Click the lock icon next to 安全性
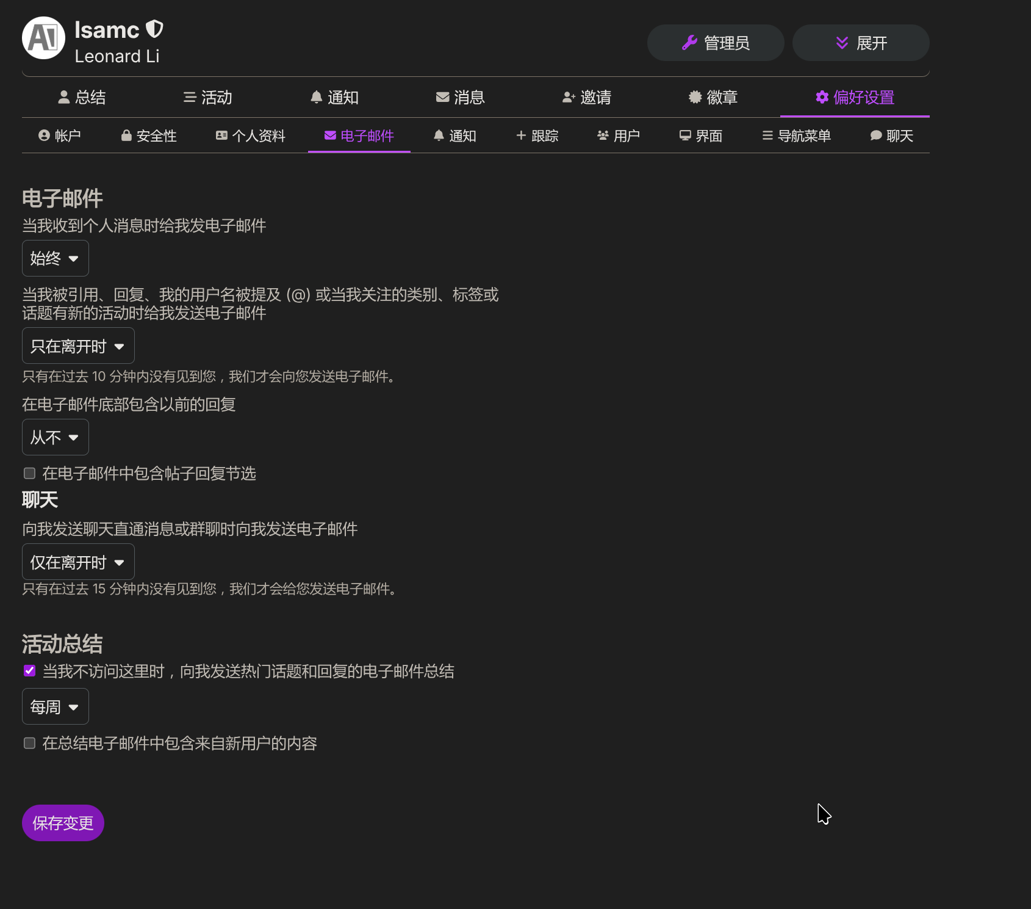Screen dimensions: 1031x909 point(126,136)
